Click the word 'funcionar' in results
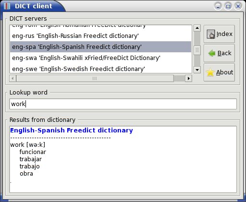246x202 pixels. pos(33,152)
